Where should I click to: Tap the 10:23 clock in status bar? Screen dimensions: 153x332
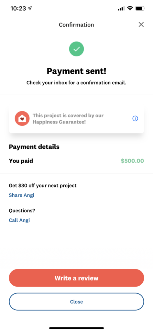(18, 8)
